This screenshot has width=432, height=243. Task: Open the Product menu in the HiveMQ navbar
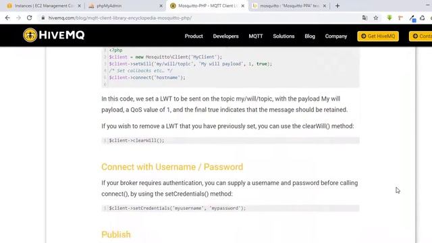click(194, 36)
